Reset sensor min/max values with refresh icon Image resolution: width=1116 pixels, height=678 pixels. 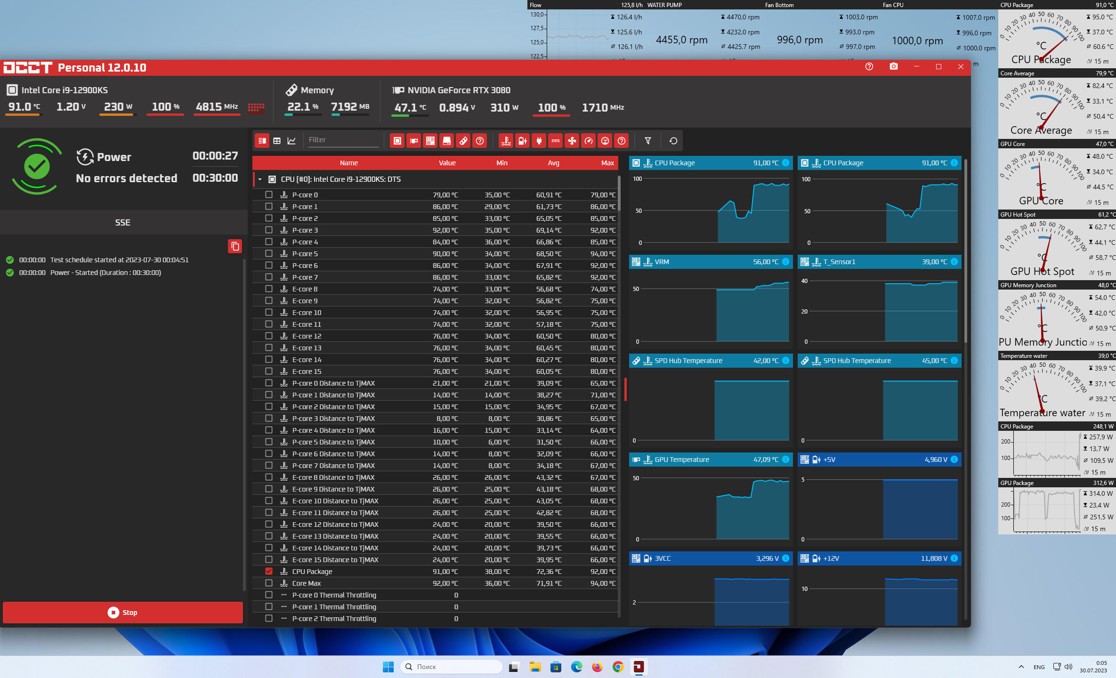[673, 141]
